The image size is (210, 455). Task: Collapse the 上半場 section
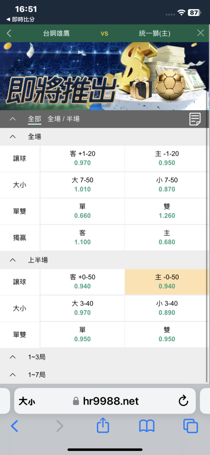point(12,260)
